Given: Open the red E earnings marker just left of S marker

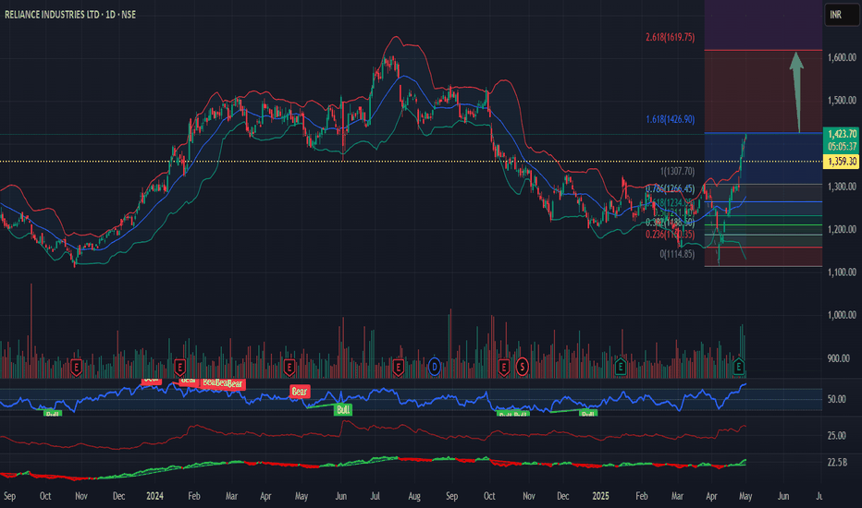Looking at the screenshot, I should click(x=503, y=367).
